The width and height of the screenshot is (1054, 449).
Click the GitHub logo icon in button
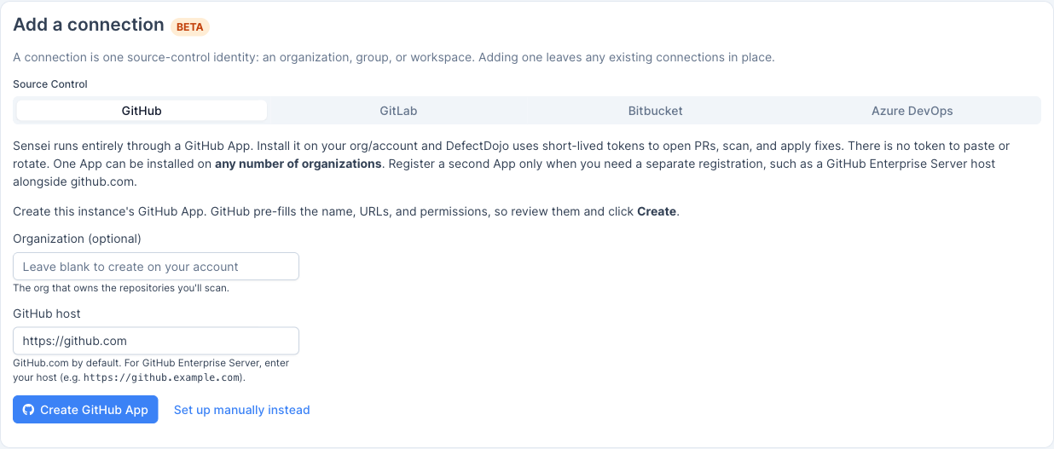tap(29, 410)
